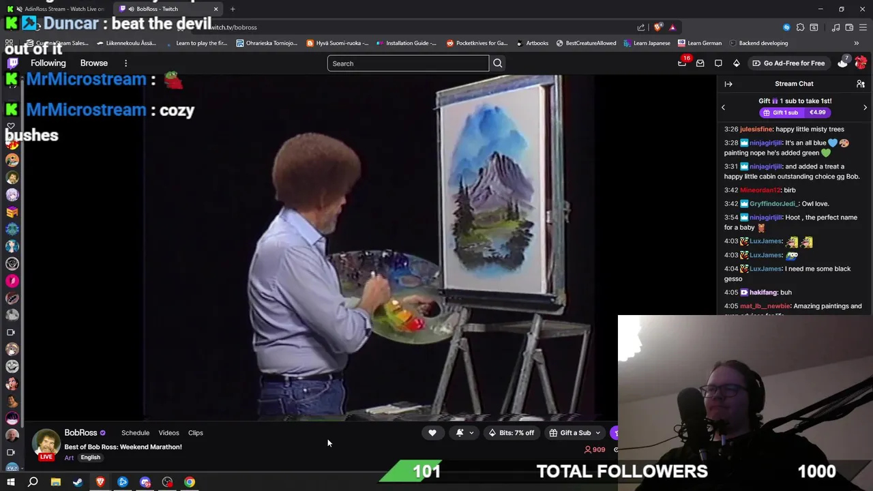873x491 pixels.
Task: Expand Gift a Sub dropdown arrow
Action: point(597,432)
